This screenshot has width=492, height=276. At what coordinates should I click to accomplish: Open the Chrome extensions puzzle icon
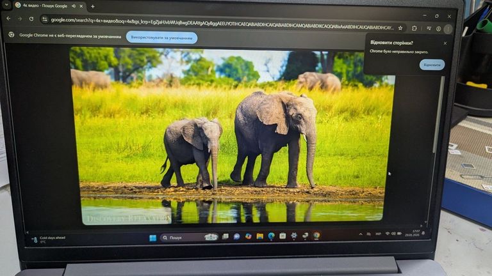(x=414, y=28)
